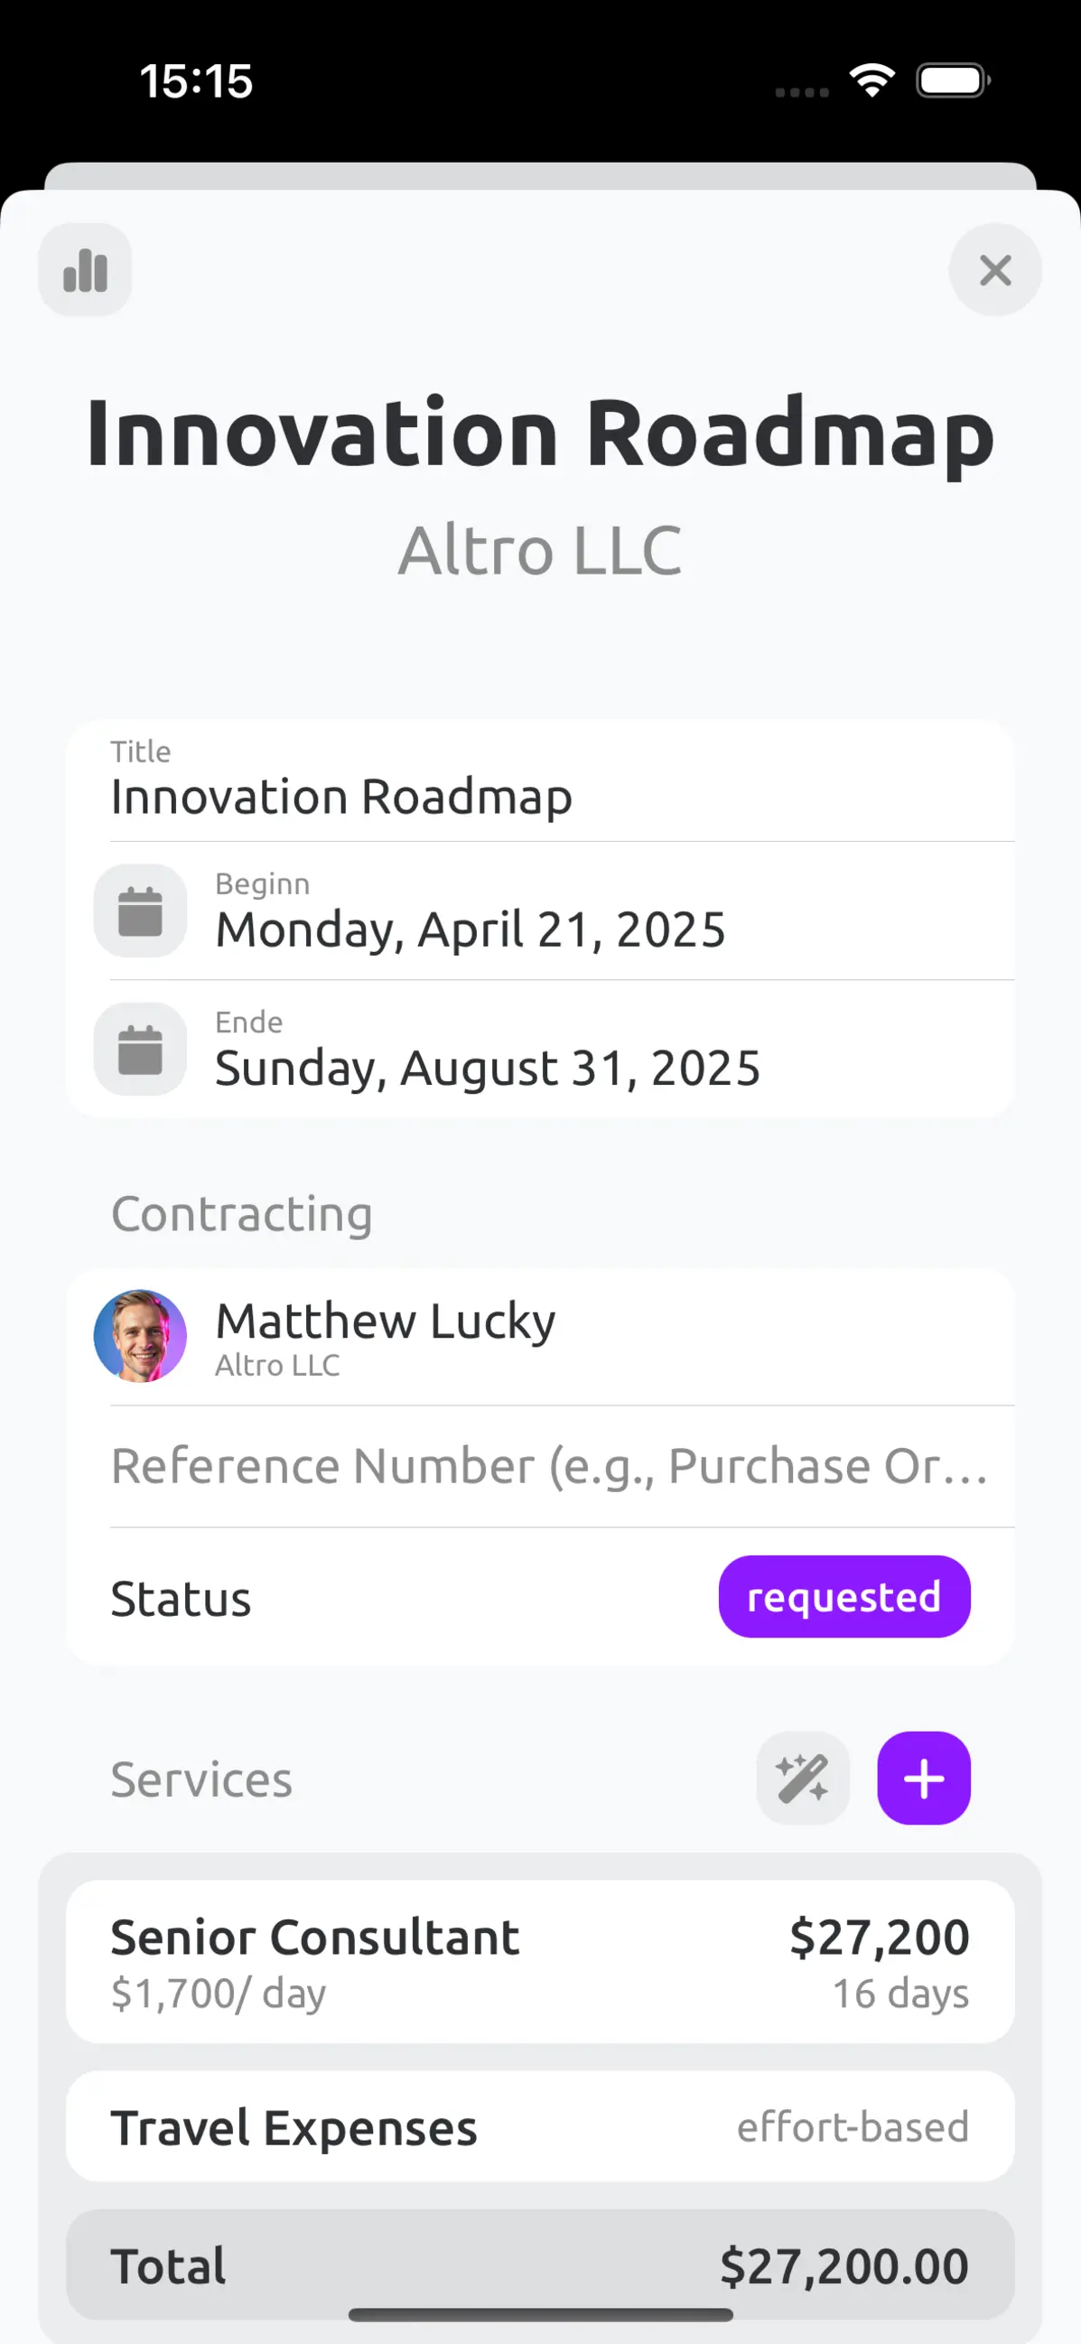Open the Senior Consultant service item
Screen dimensions: 1081x2344
click(x=540, y=1962)
